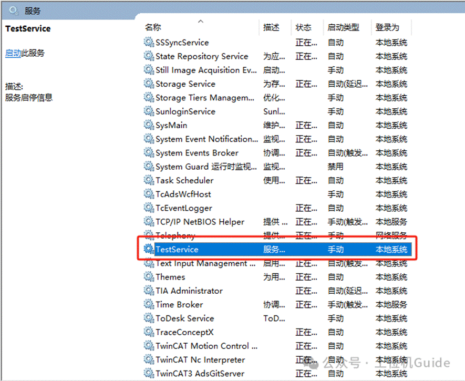
Task: Select the ToDesk Service name
Action: (x=185, y=318)
